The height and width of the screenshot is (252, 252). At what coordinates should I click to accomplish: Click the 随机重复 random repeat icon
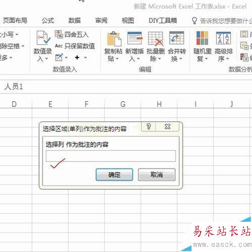tap(202, 38)
